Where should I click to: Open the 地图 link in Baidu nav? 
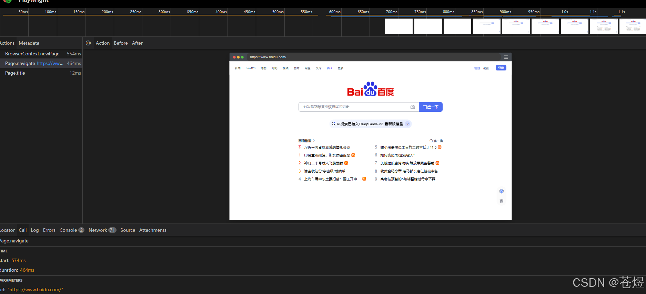click(263, 68)
